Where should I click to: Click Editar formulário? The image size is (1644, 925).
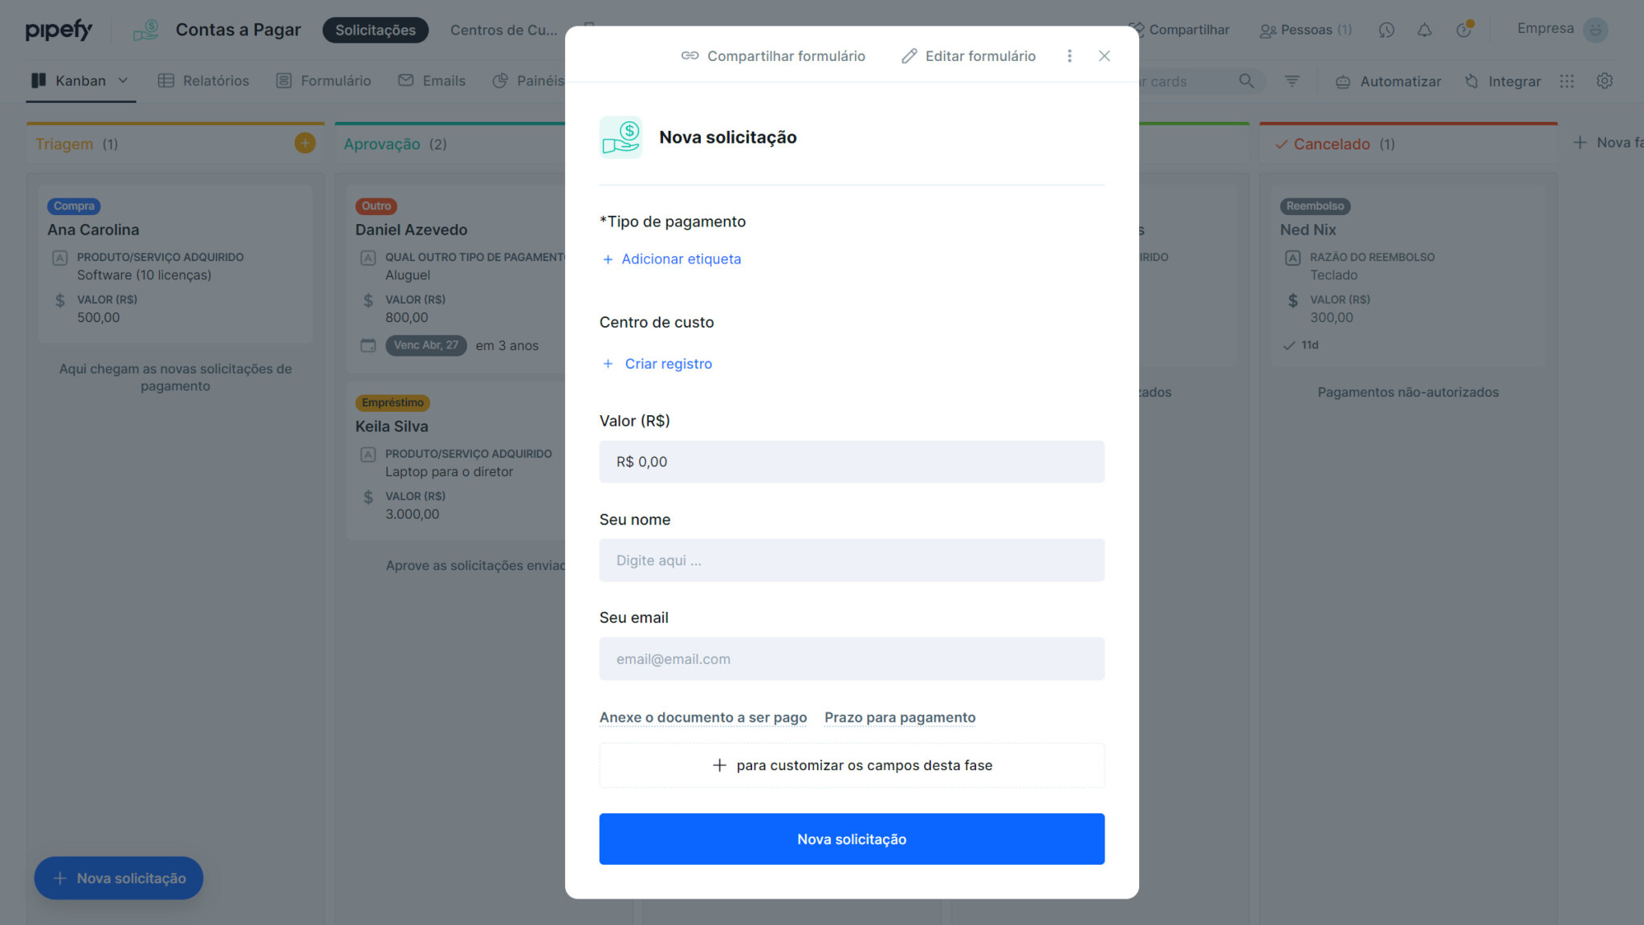click(x=969, y=56)
